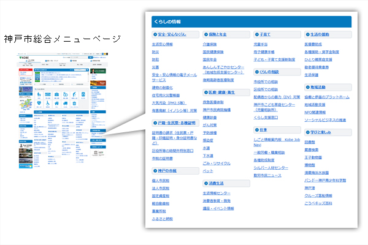Go to the 図書館 link

(x=310, y=142)
